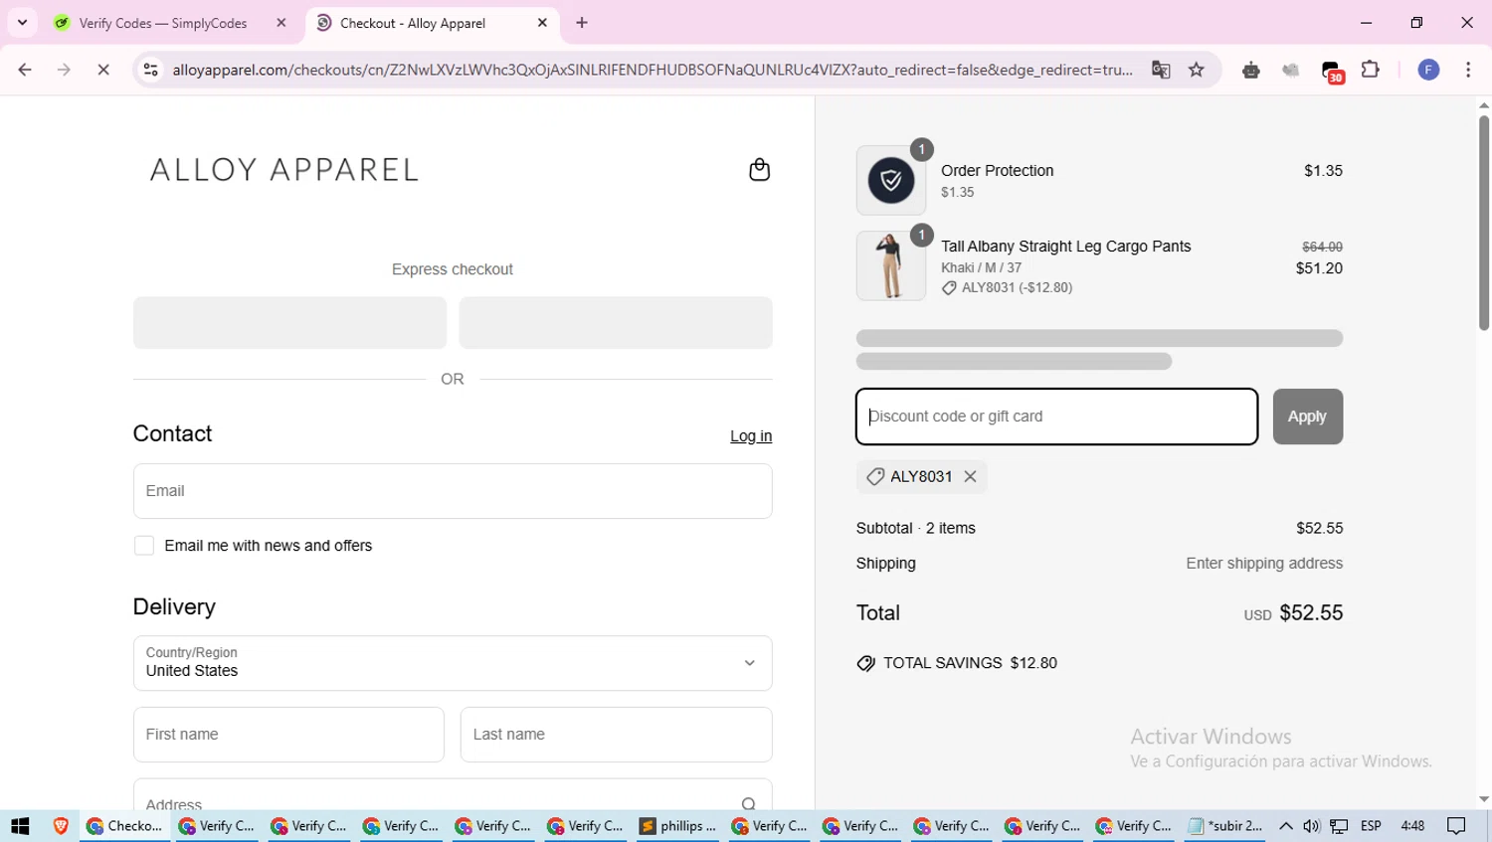Open network settings tray icon

point(1340,826)
